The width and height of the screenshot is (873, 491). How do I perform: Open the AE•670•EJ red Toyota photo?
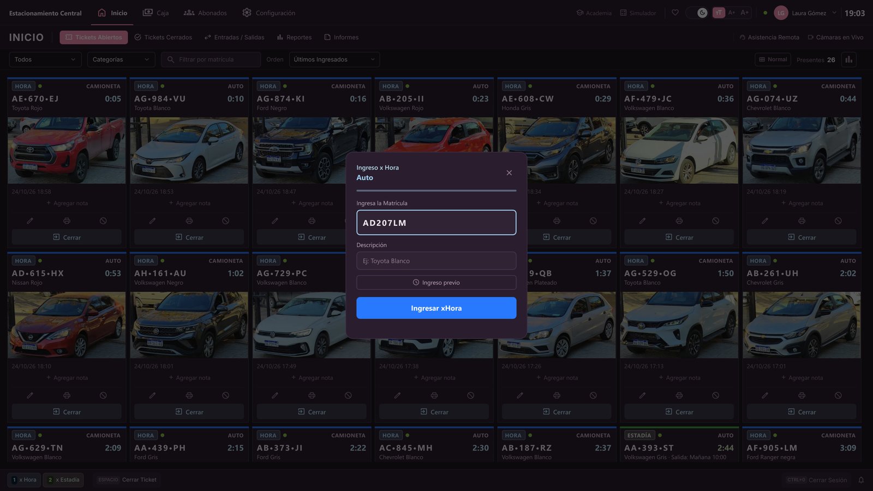click(x=67, y=151)
